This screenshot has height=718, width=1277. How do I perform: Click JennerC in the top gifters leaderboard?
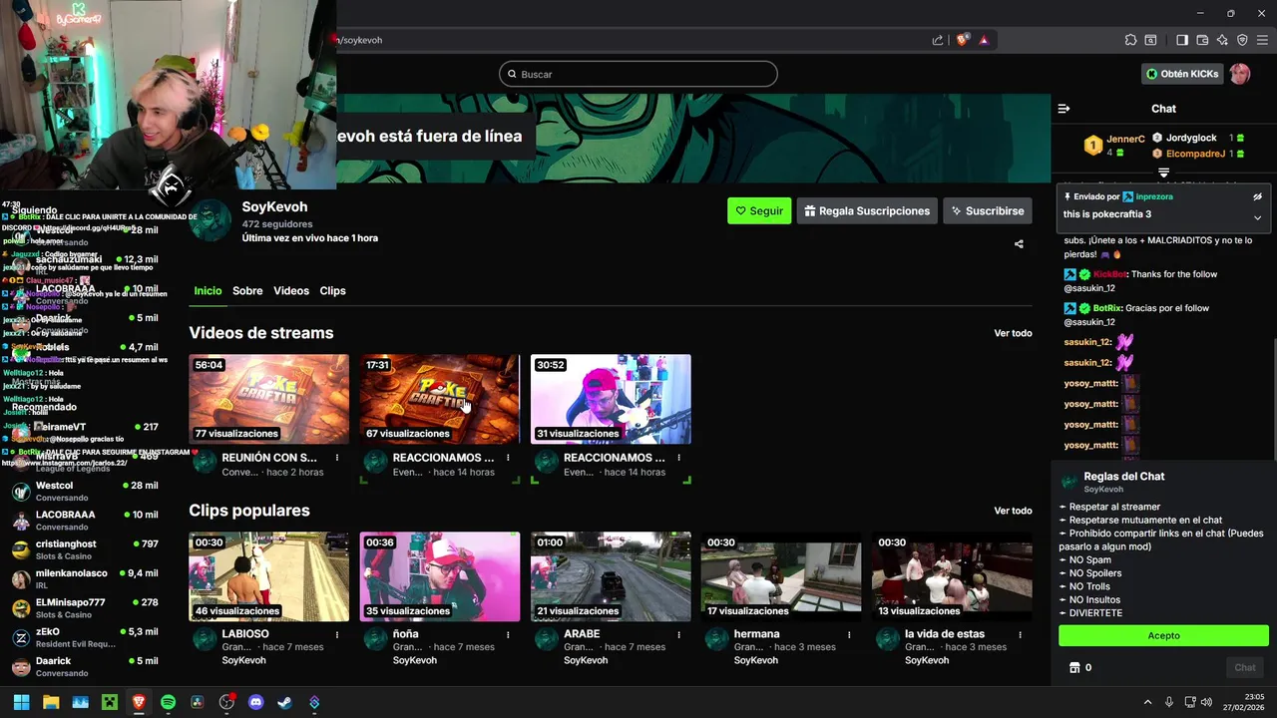[x=1125, y=139]
